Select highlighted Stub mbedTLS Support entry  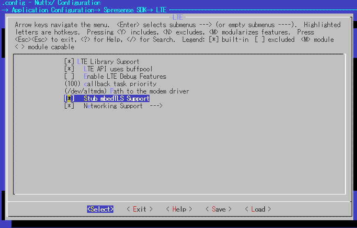(x=117, y=98)
